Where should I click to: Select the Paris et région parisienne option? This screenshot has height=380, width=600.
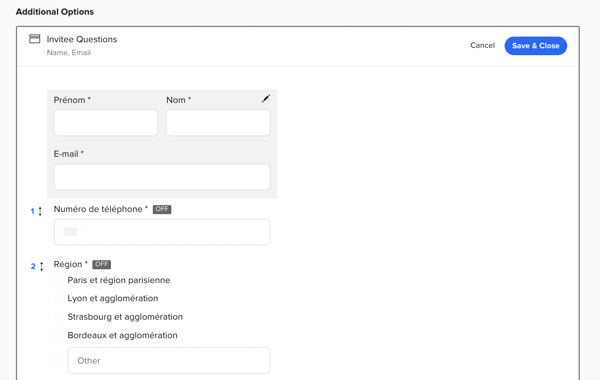58,280
